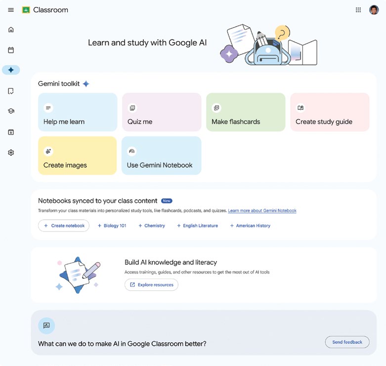Open the hamburger main menu

pos(11,10)
